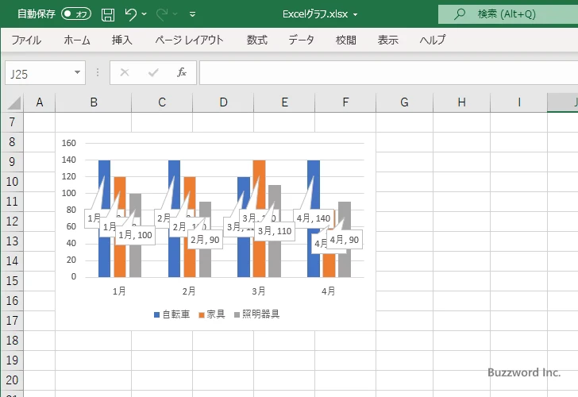
Task: Open the ファイル tab
Action: (x=26, y=40)
